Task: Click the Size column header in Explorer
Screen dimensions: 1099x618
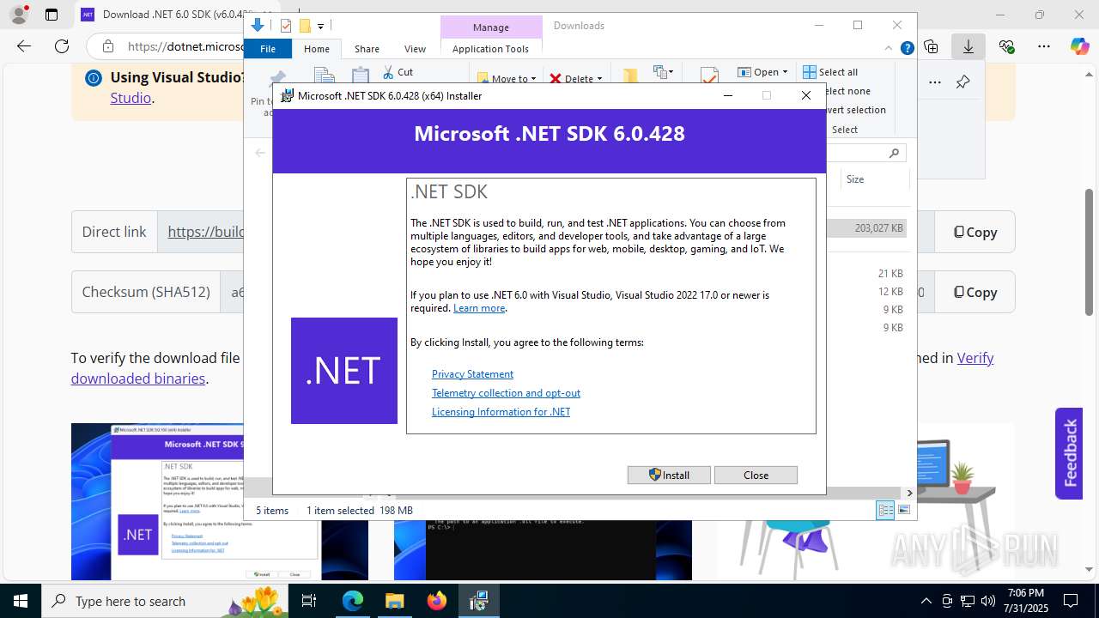Action: (874, 179)
